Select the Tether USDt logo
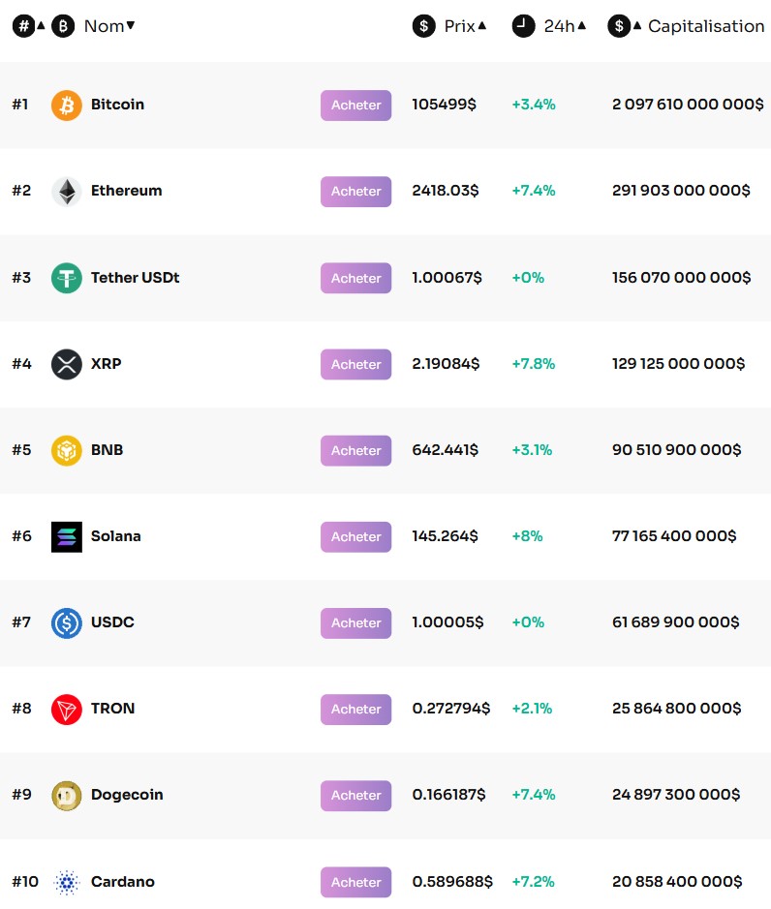The height and width of the screenshot is (909, 771). point(65,278)
